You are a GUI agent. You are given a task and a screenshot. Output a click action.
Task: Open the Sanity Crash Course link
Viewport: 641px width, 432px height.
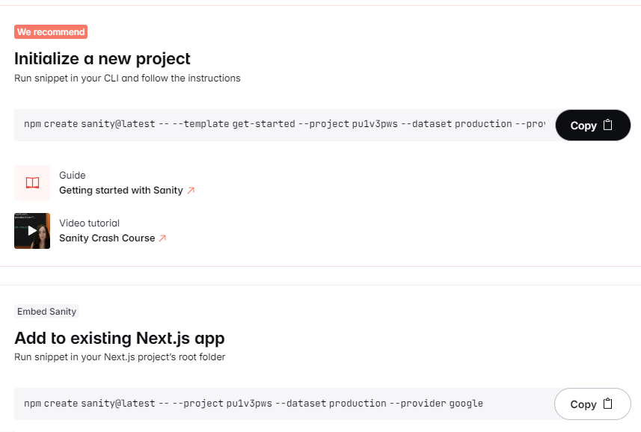coord(107,238)
